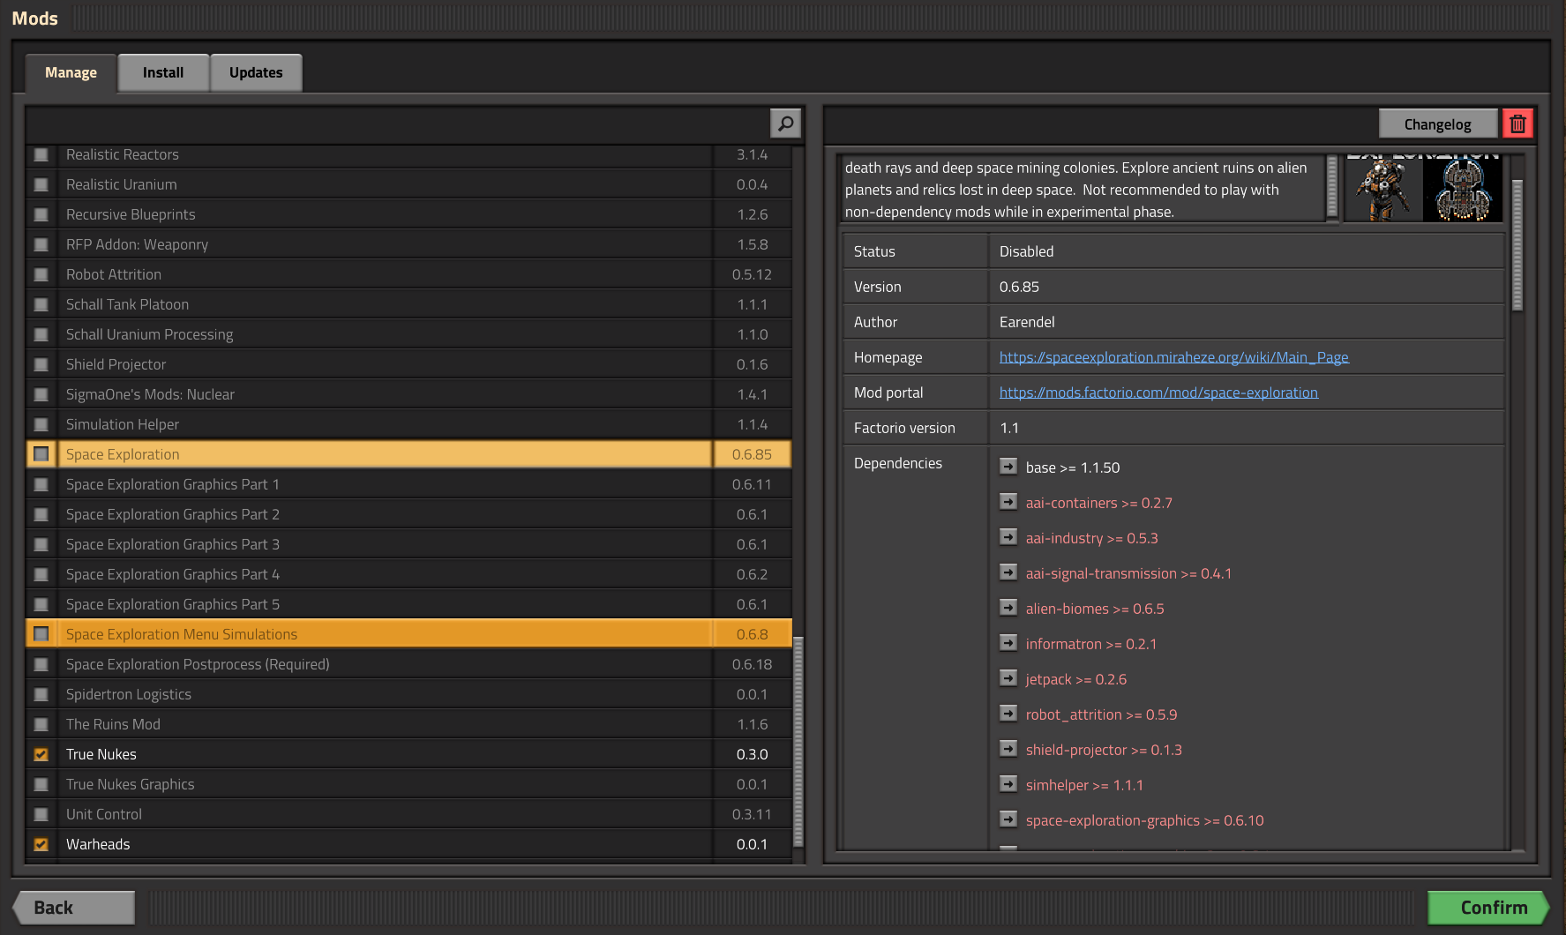Screen dimensions: 1566x935
Task: Click the alien-biomes >= 0.6.5 dependency text
Action: tap(1094, 609)
